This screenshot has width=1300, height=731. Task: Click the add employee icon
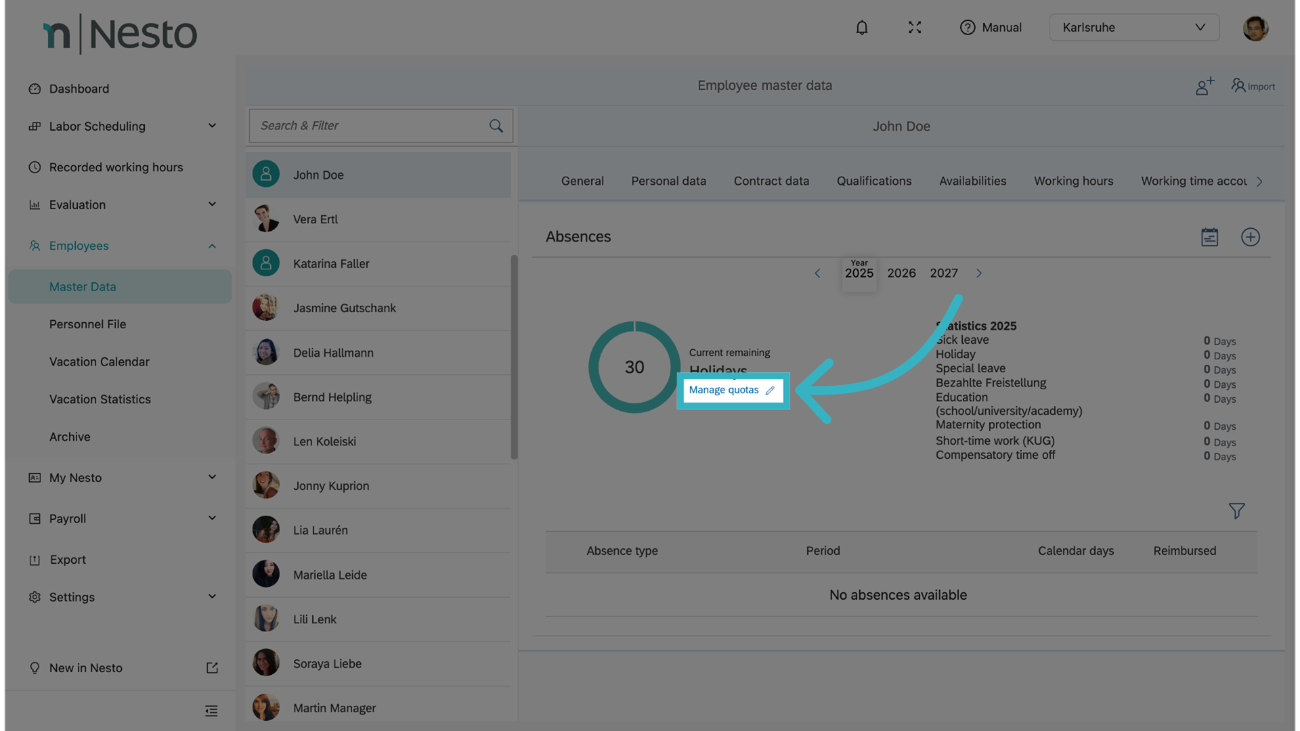click(x=1205, y=86)
